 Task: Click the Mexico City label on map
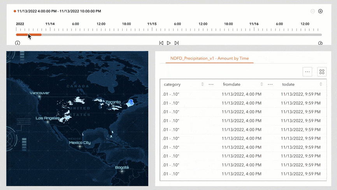[80, 143]
